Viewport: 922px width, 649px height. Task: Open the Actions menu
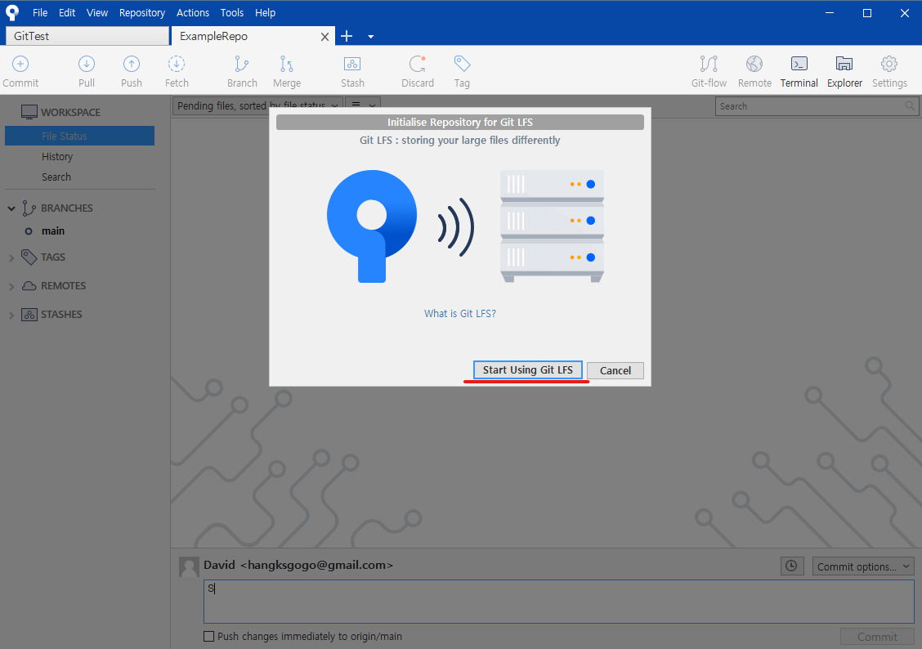point(193,12)
